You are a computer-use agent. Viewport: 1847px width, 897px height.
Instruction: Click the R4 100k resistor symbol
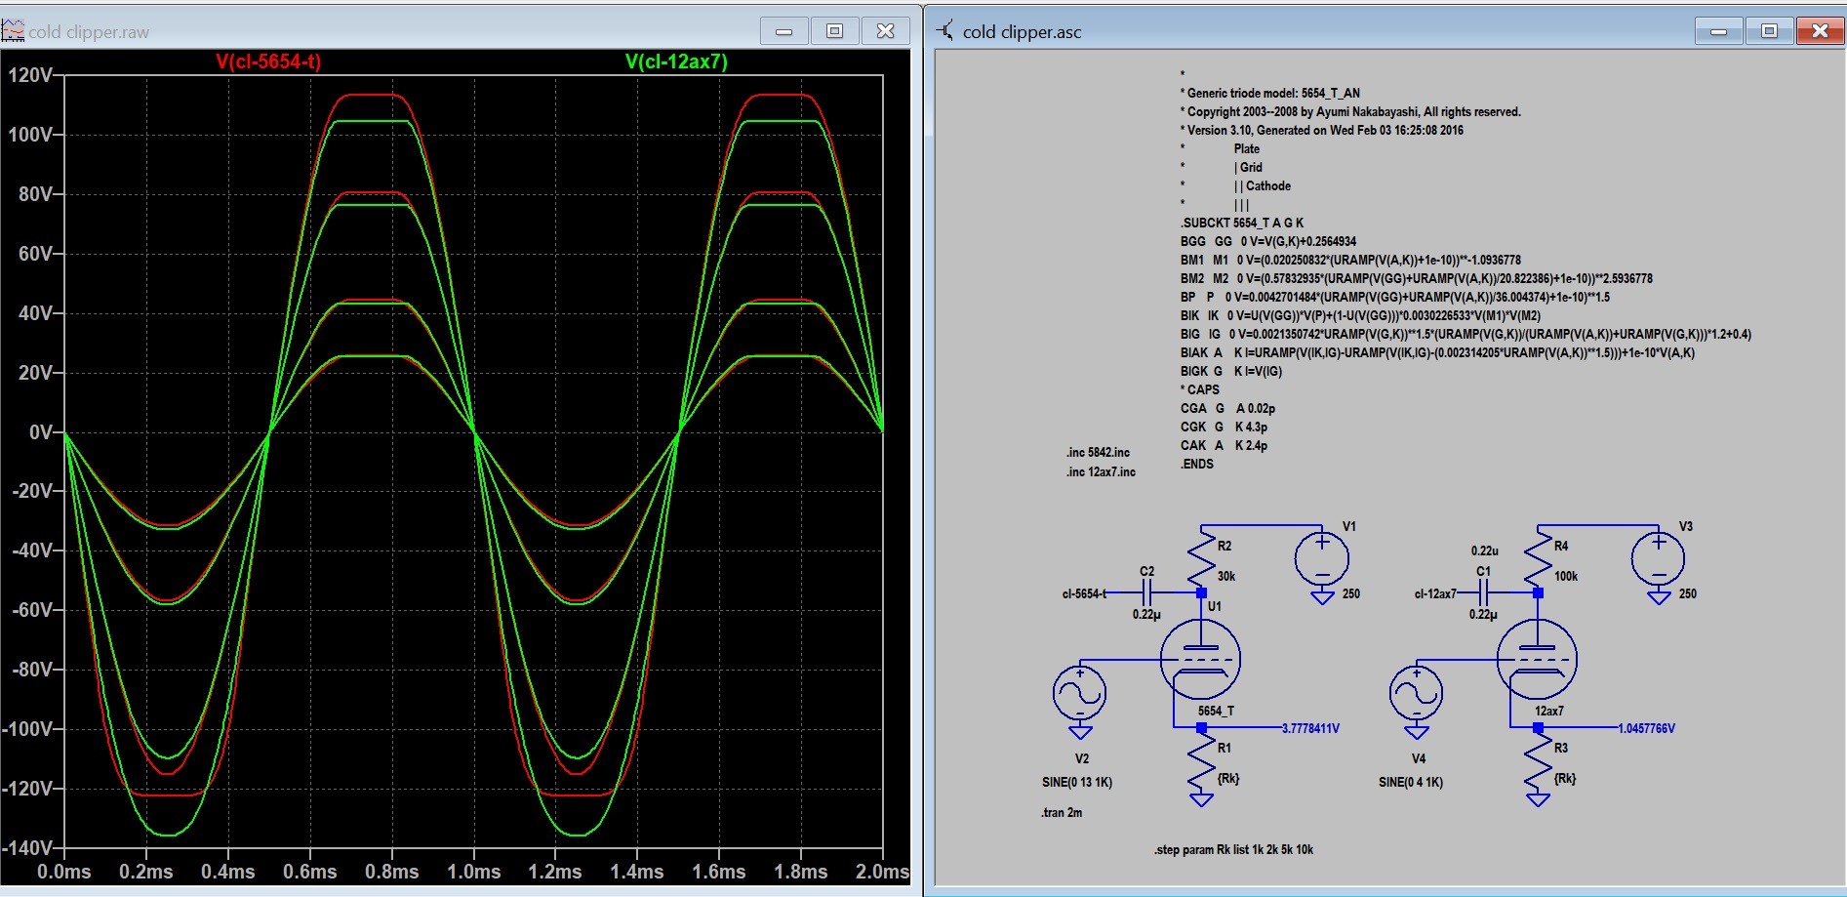pos(1538,558)
